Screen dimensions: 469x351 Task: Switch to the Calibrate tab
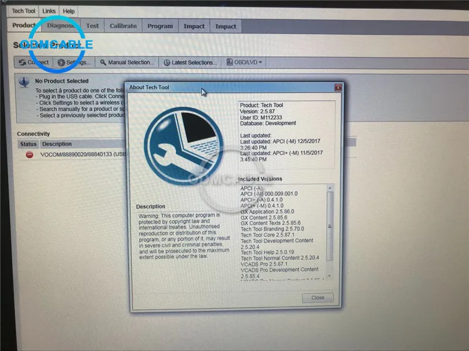(123, 26)
